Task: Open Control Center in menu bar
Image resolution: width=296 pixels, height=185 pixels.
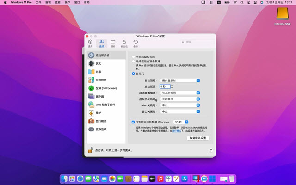Action: point(255,2)
